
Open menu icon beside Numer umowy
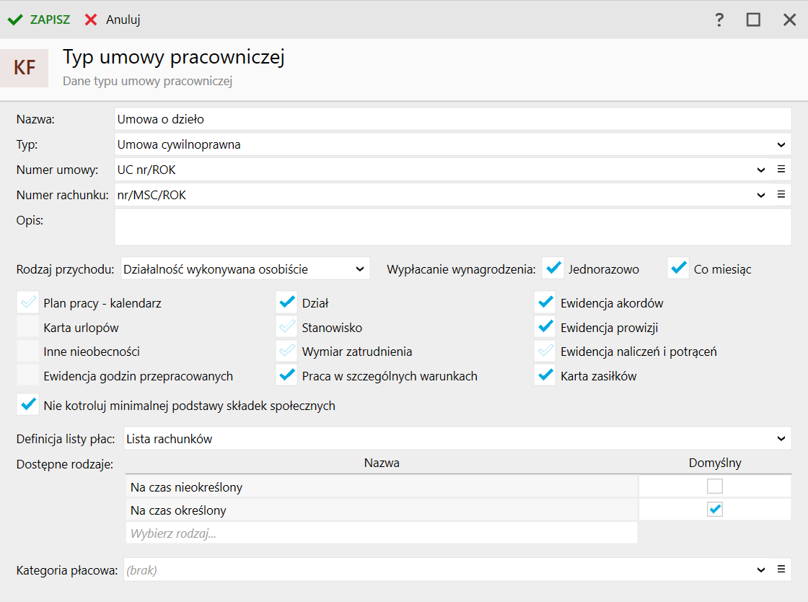[x=781, y=170]
